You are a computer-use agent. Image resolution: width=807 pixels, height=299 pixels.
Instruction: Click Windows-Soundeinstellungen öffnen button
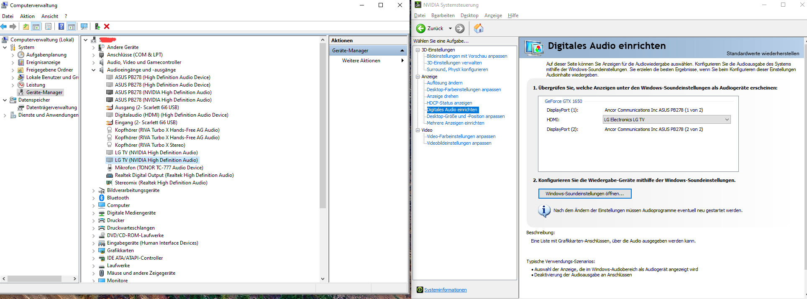[584, 194]
